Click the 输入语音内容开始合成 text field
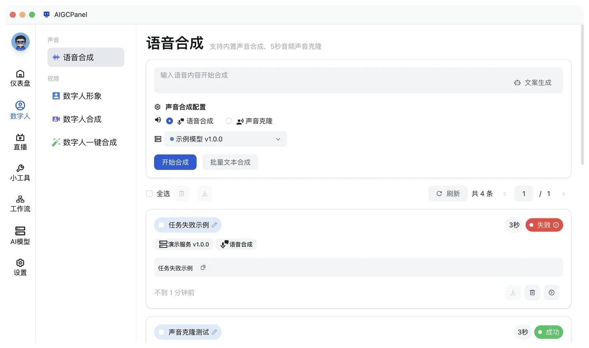The width and height of the screenshot is (589, 348). tap(359, 80)
